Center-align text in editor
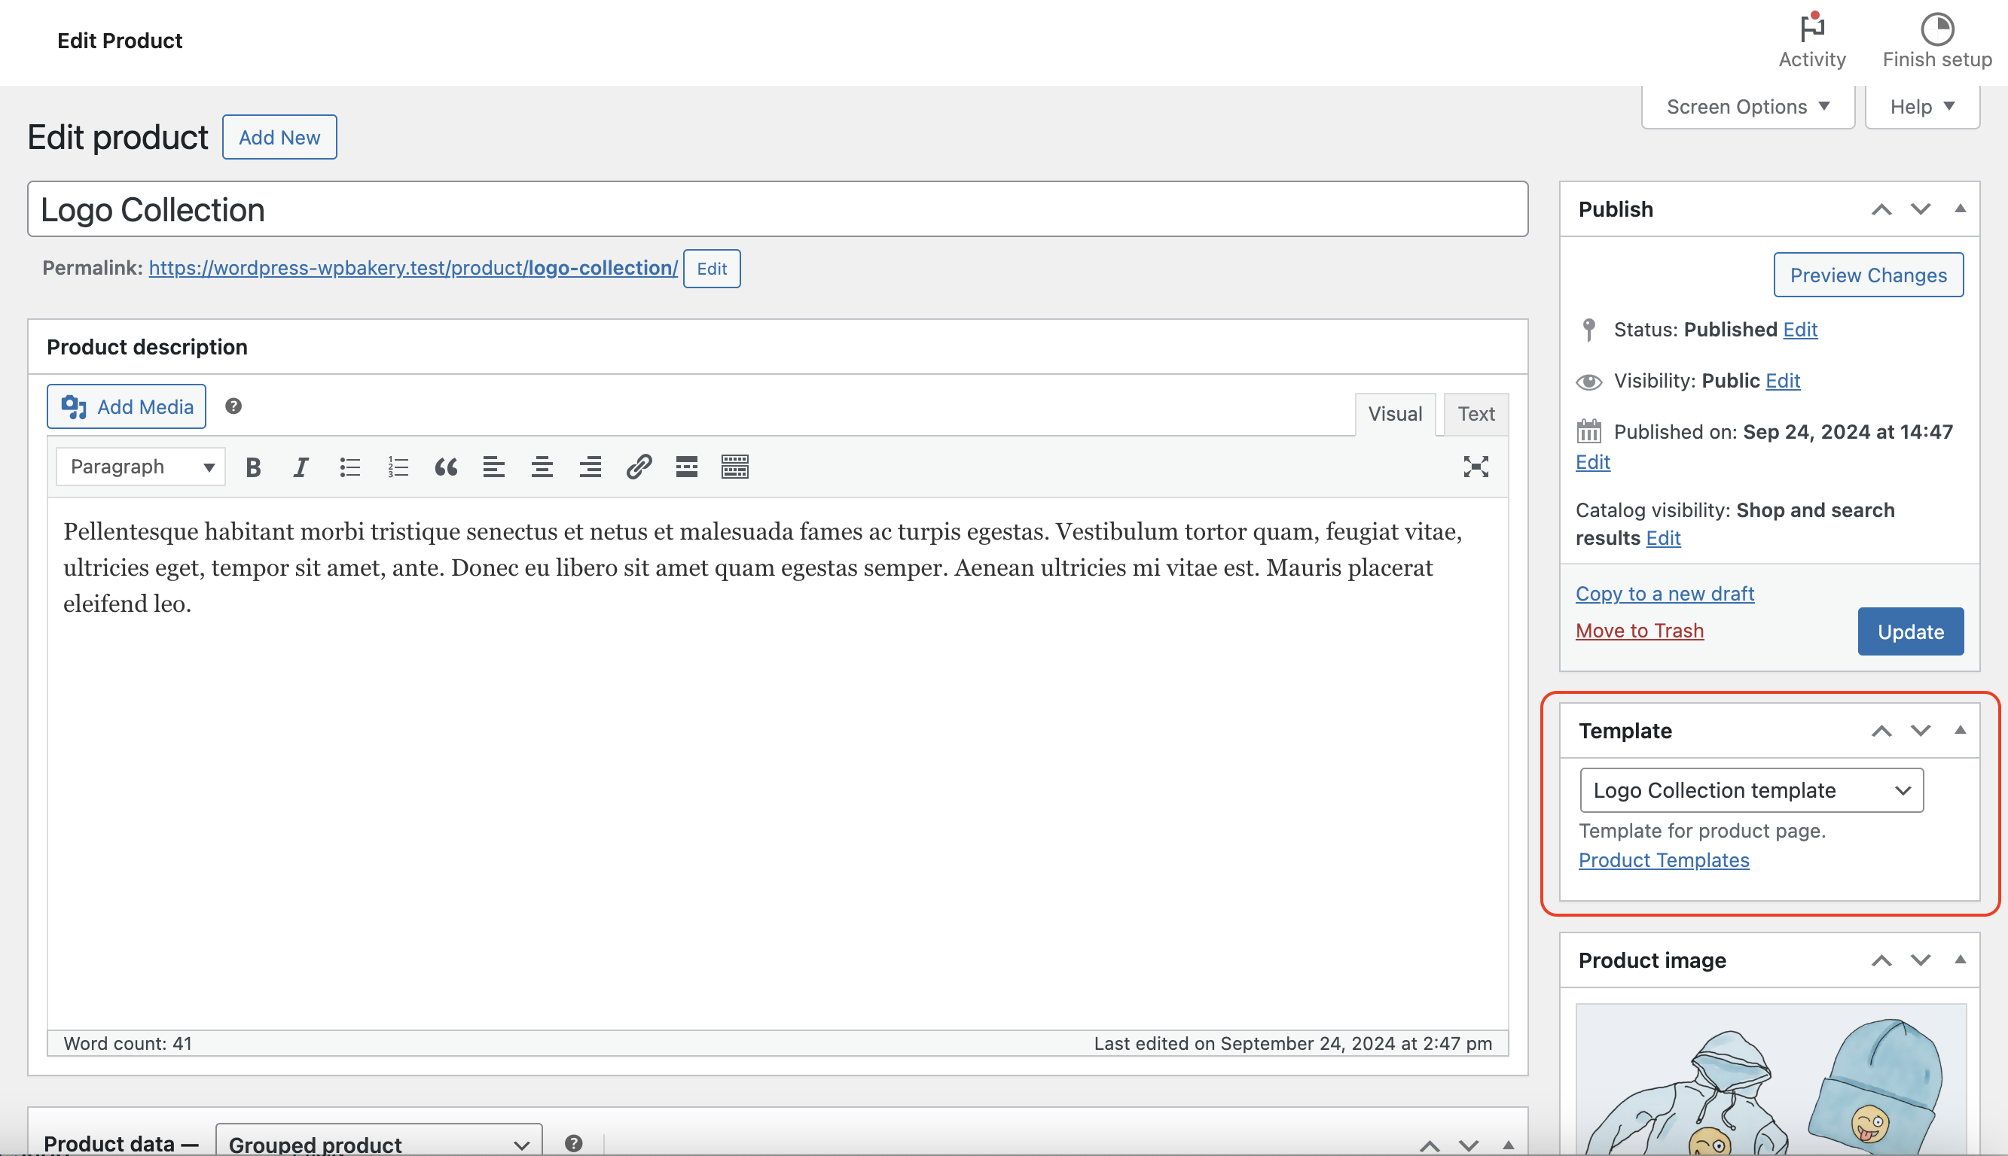This screenshot has height=1156, width=2008. point(542,467)
